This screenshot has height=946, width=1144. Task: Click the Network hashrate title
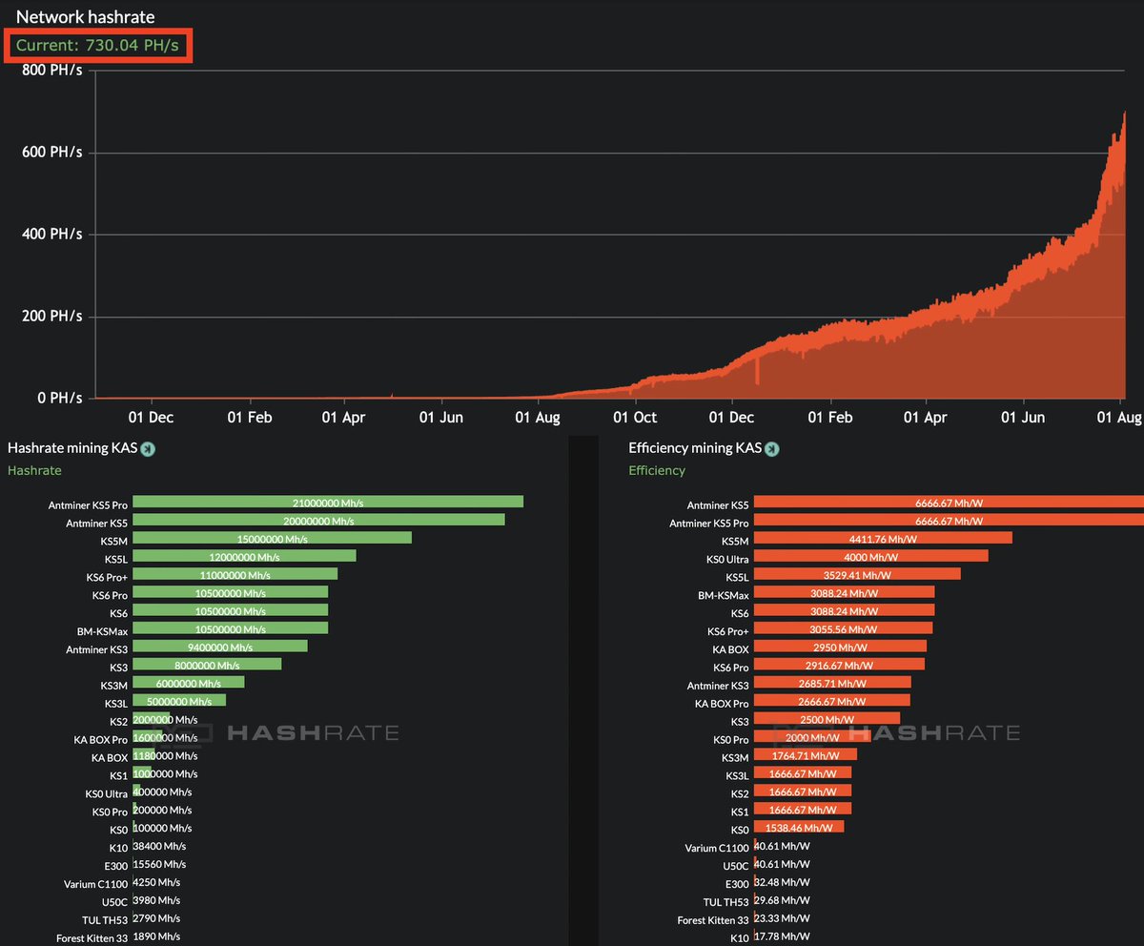click(86, 16)
